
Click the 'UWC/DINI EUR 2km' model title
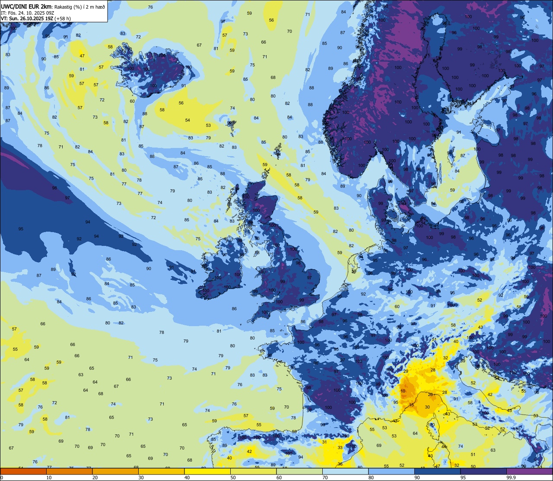[x=26, y=6]
